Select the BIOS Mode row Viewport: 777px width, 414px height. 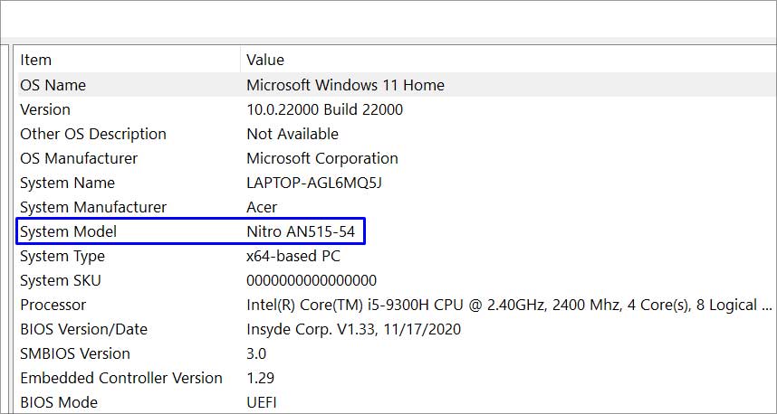(x=397, y=402)
